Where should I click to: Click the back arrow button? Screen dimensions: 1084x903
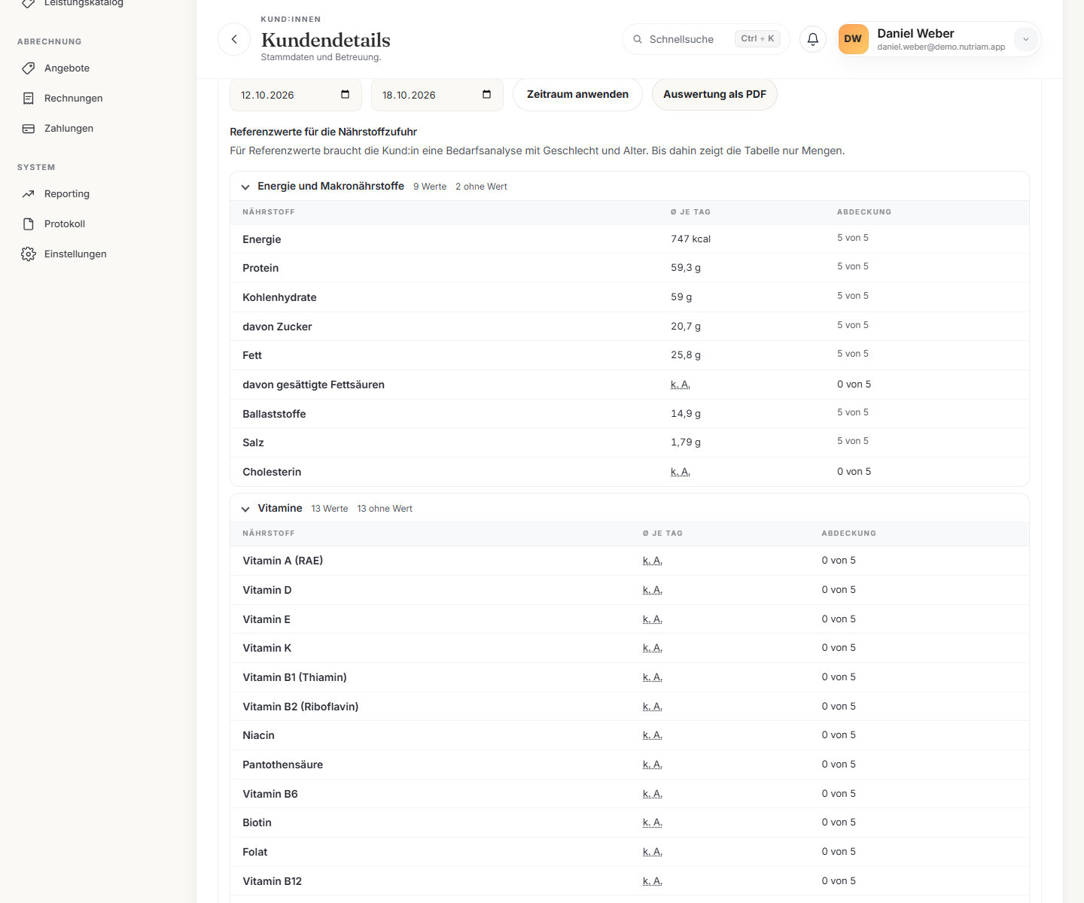point(234,39)
